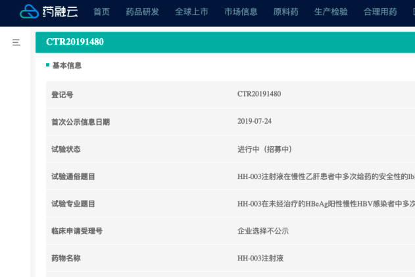Click the 登记号 row label
415x277 pixels.
62,95
